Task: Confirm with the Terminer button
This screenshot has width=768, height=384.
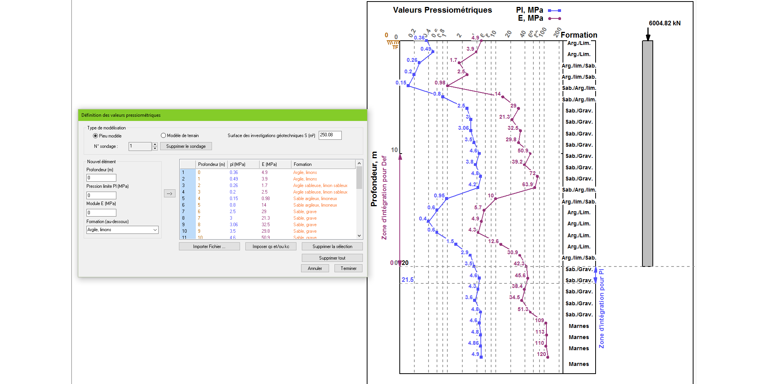Action: coord(348,268)
